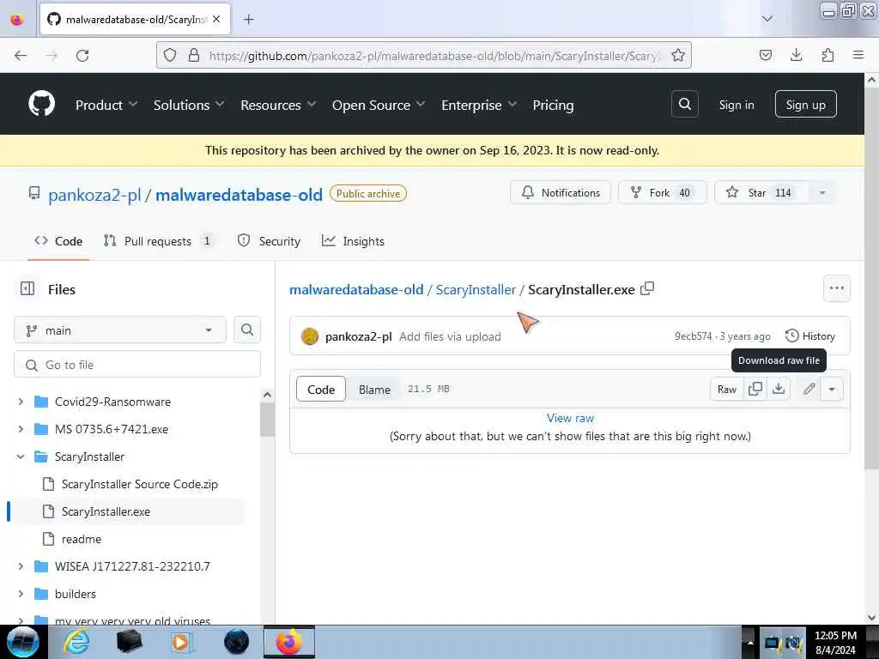Open ScaryInstaller Source Code.zip file

point(140,484)
